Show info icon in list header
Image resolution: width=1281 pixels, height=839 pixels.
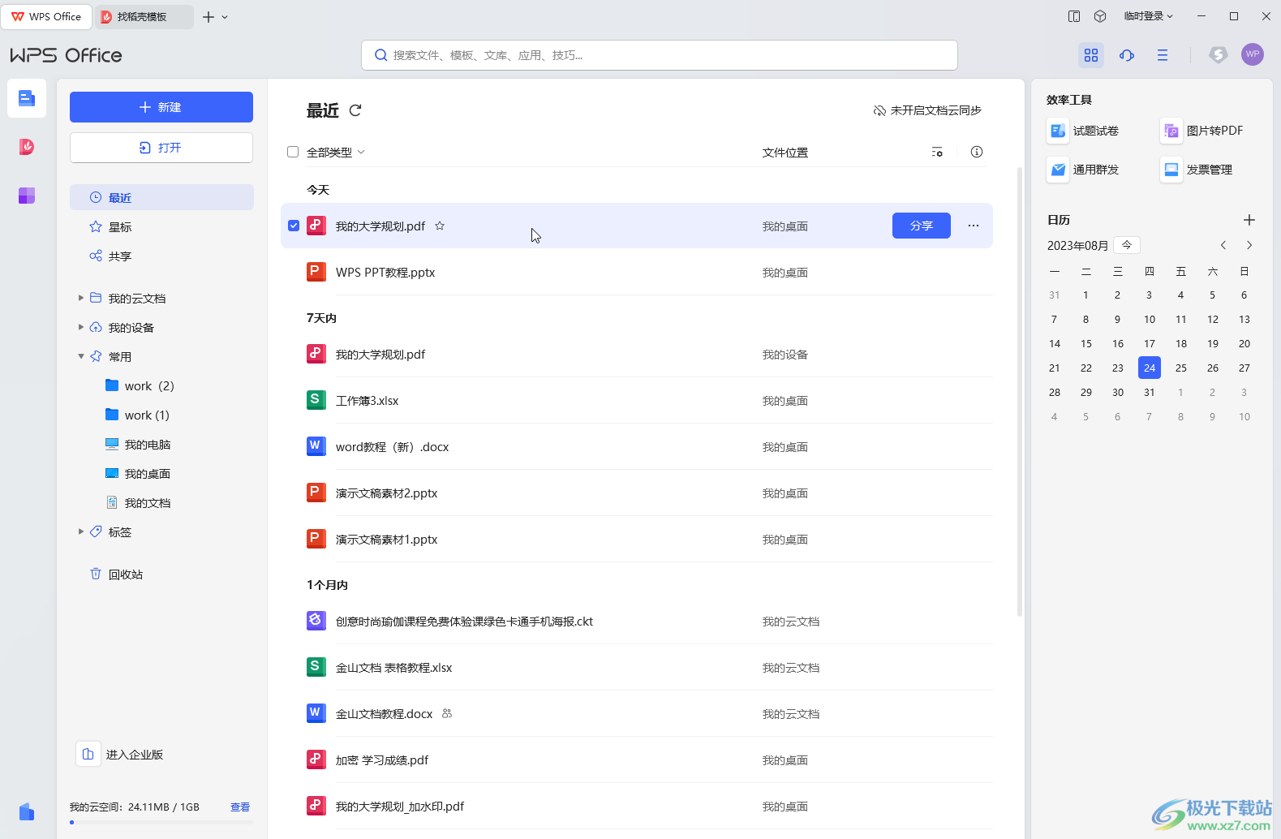pos(977,152)
